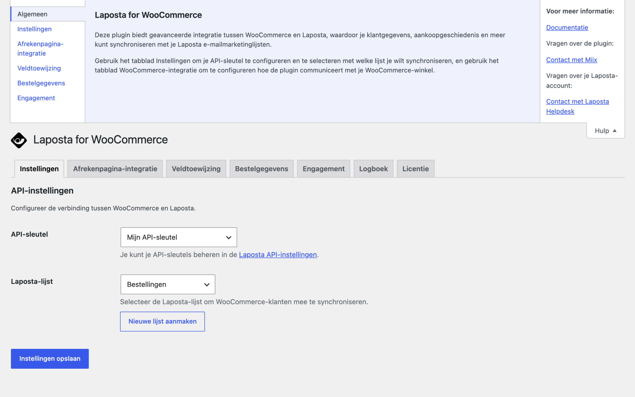The height and width of the screenshot is (397, 635).
Task: Click the API-sleutel field label
Action: 29,234
